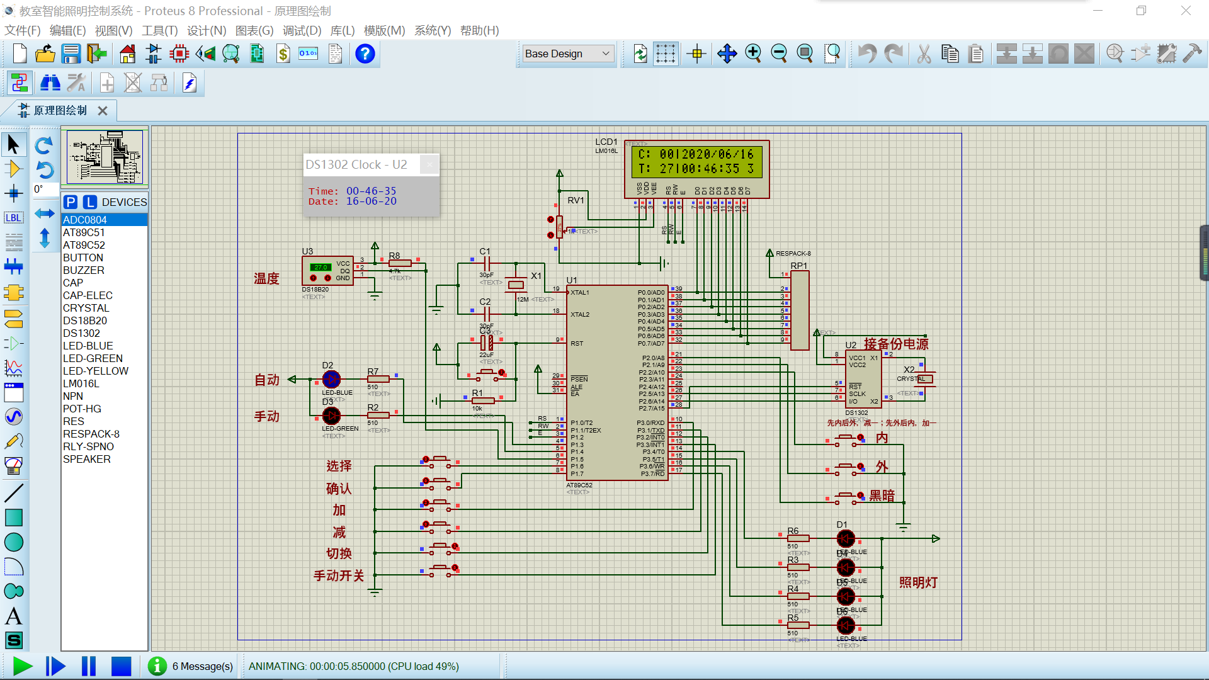Click the vertical flip arrow

click(44, 238)
